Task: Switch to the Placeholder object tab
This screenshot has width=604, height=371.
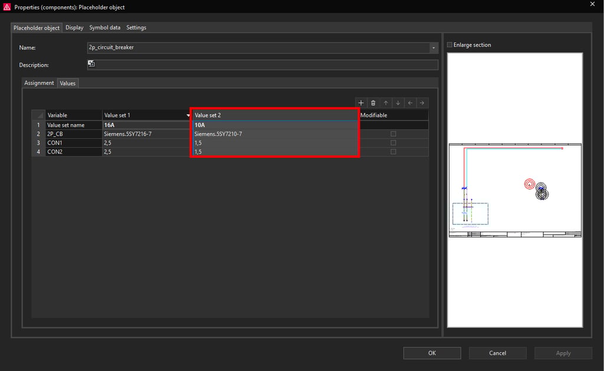Action: [x=36, y=28]
